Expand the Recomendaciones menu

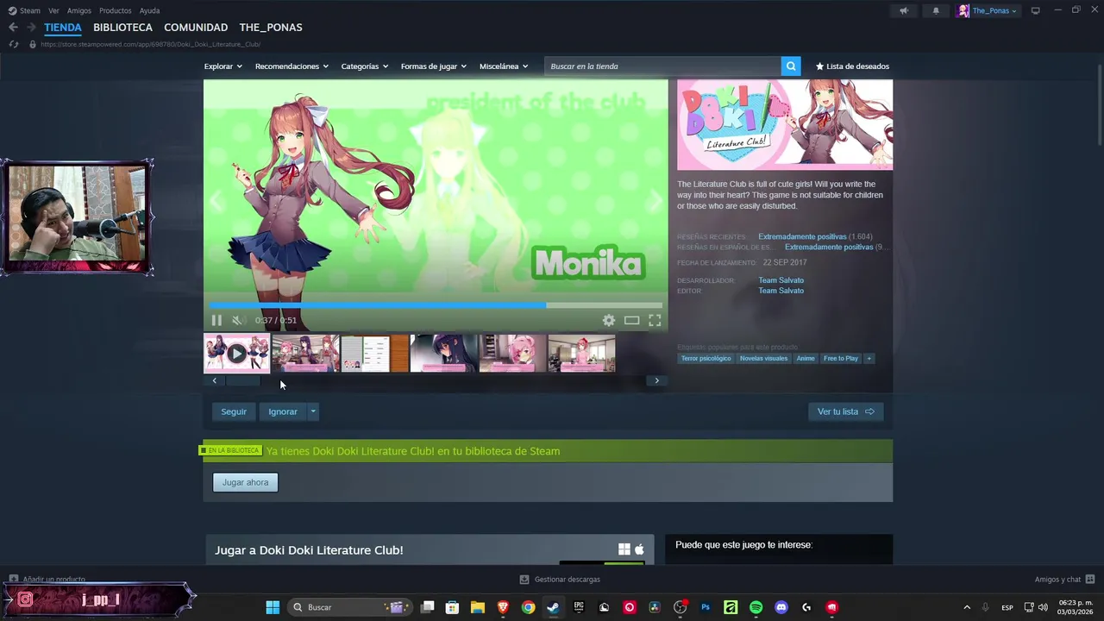click(292, 66)
